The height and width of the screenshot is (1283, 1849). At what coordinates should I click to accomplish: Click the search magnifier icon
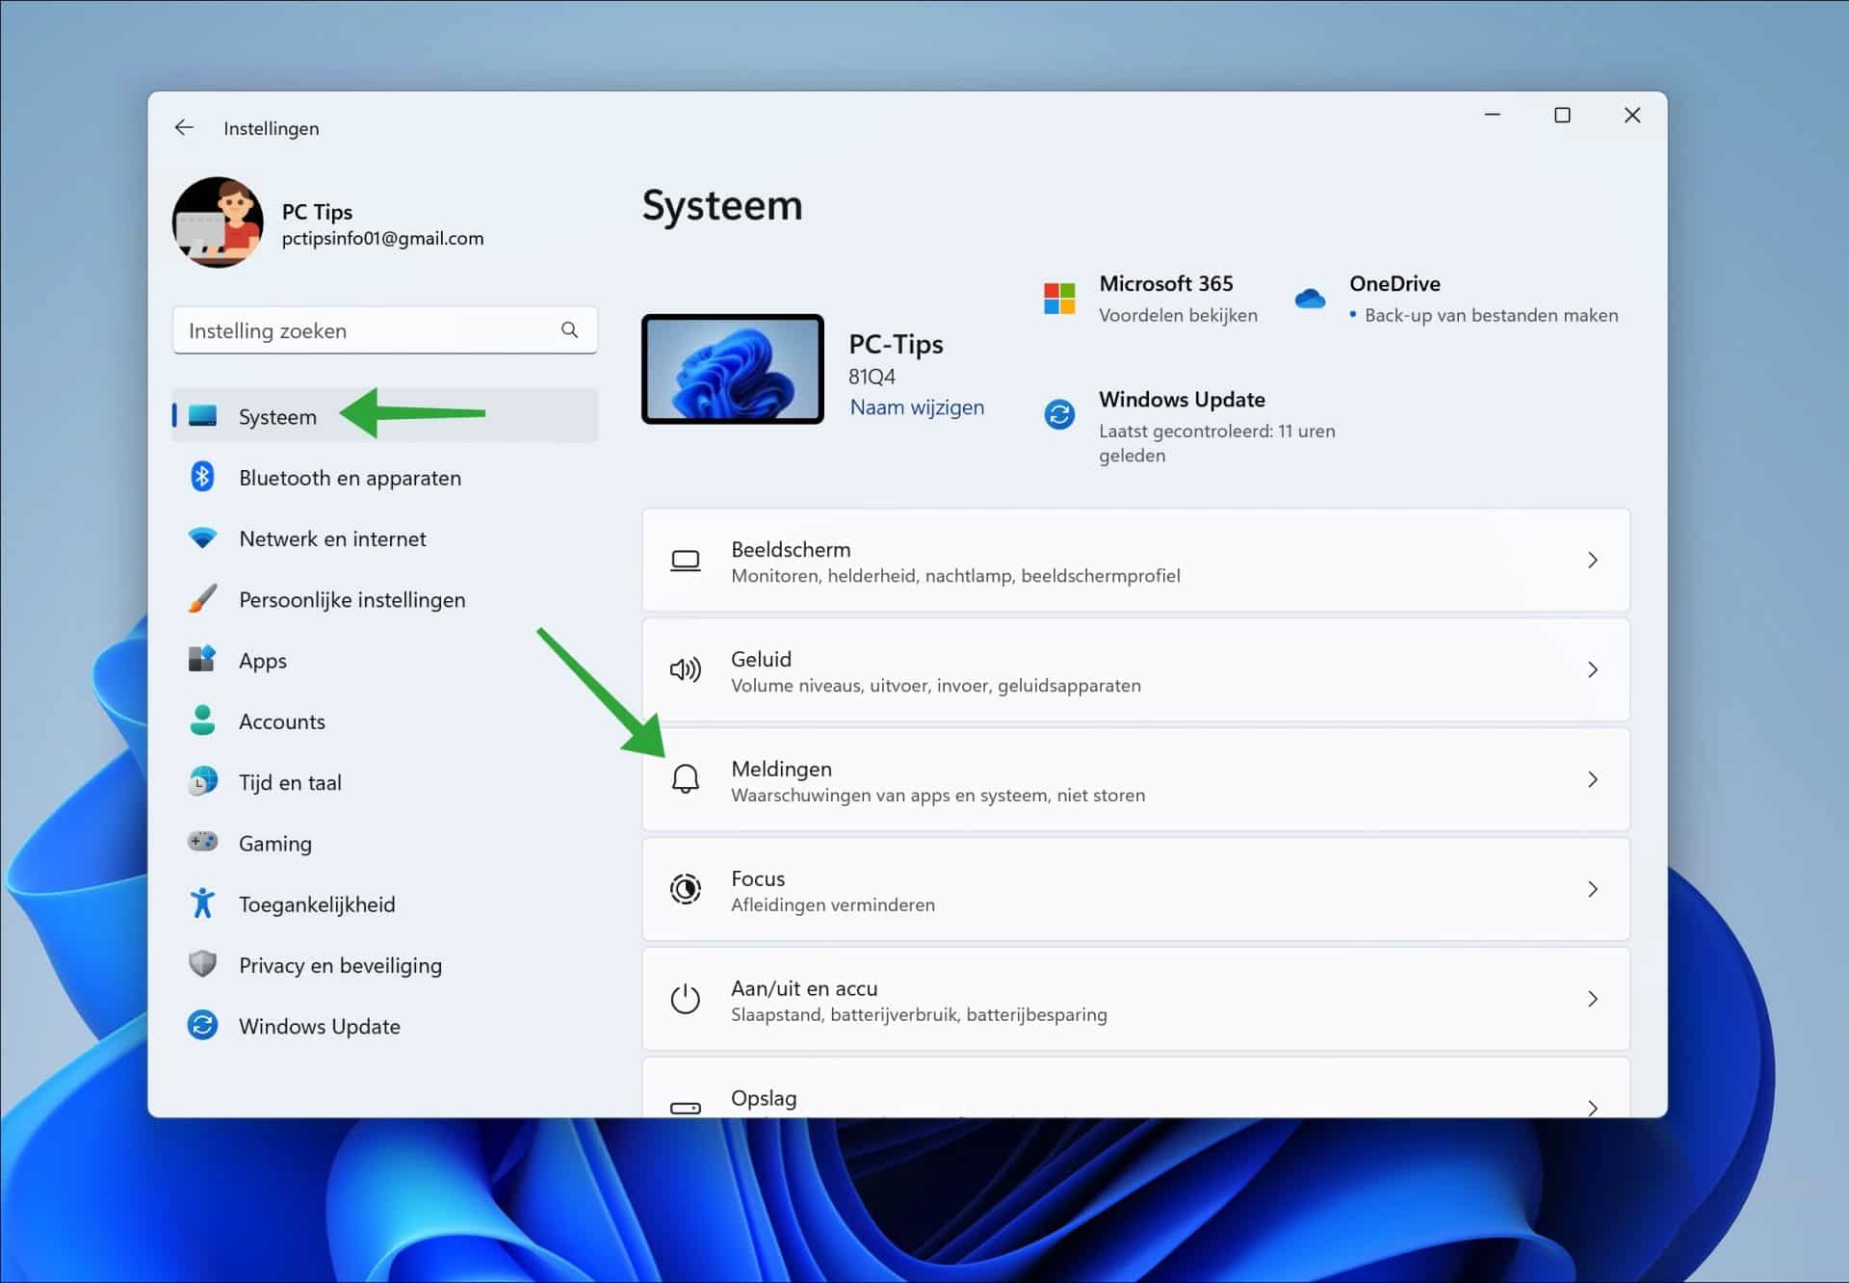[570, 329]
